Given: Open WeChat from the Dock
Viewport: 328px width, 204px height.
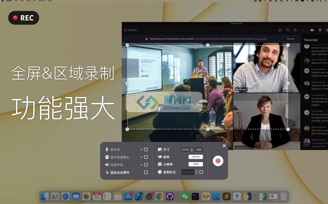Looking at the screenshot, I should (x=185, y=196).
